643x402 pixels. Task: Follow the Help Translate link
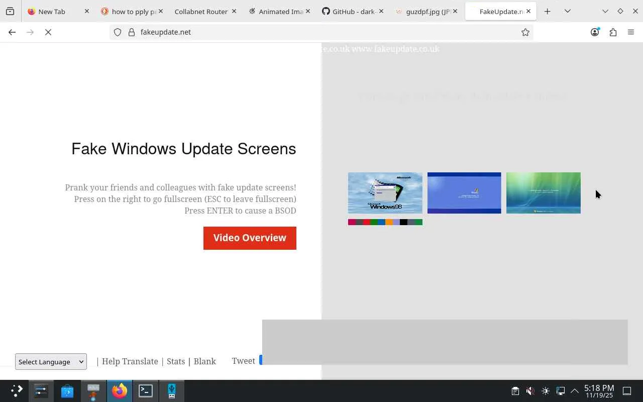[130, 361]
